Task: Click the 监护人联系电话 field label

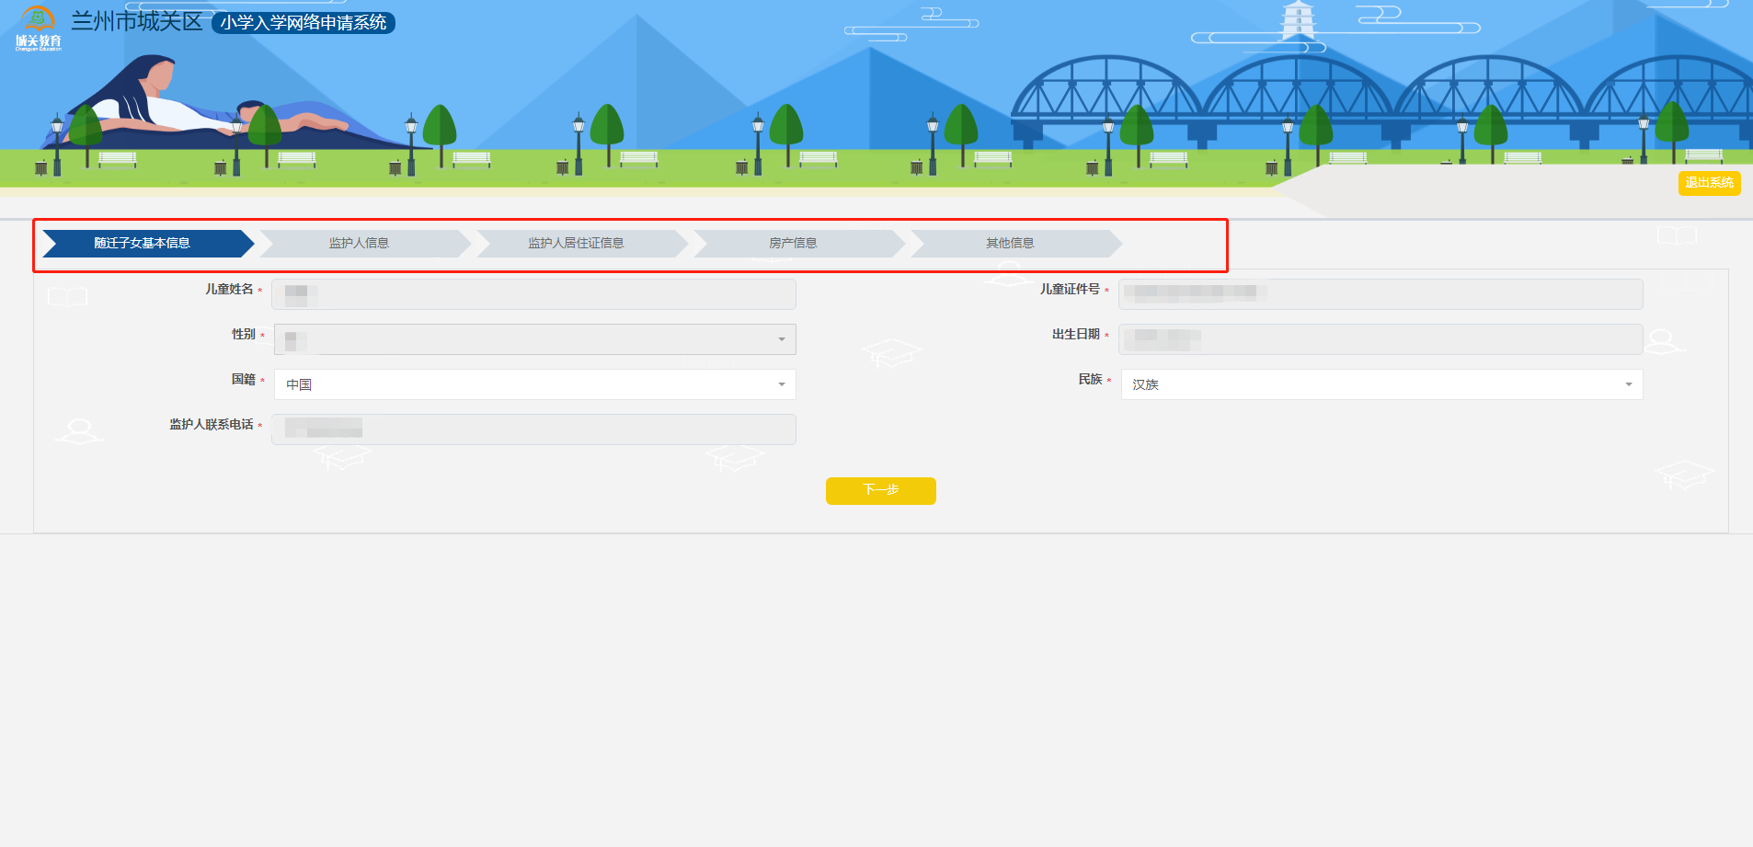Action: [211, 424]
